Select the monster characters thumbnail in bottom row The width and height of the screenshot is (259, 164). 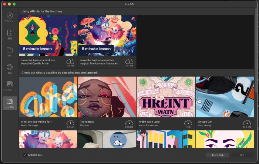click(x=48, y=139)
